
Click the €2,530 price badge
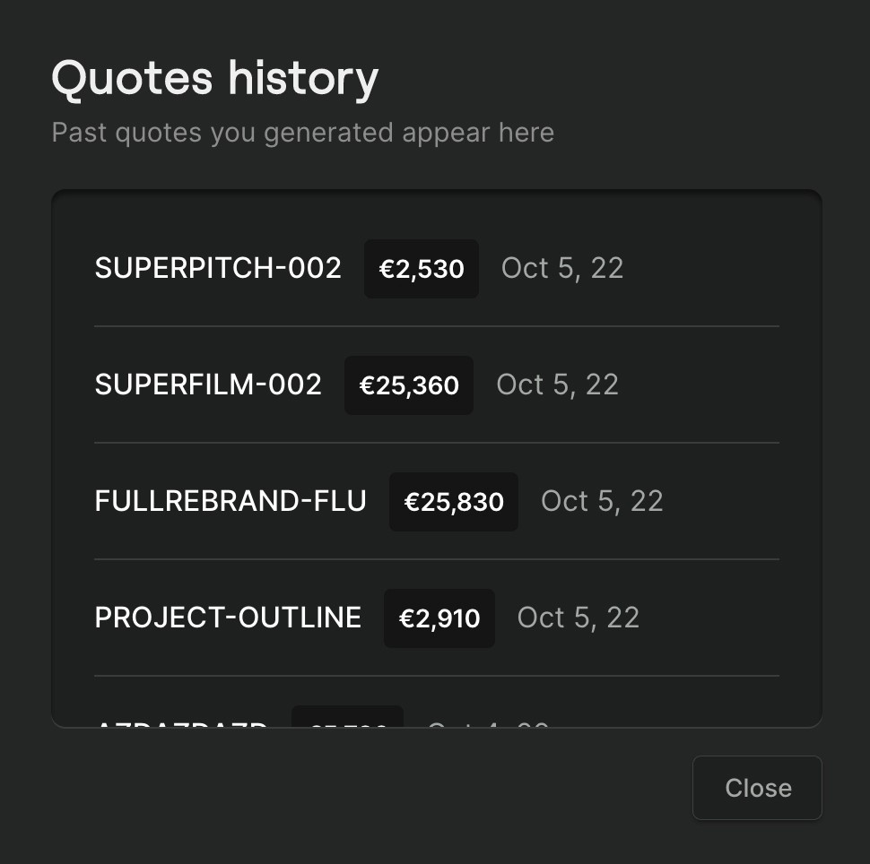tap(422, 269)
